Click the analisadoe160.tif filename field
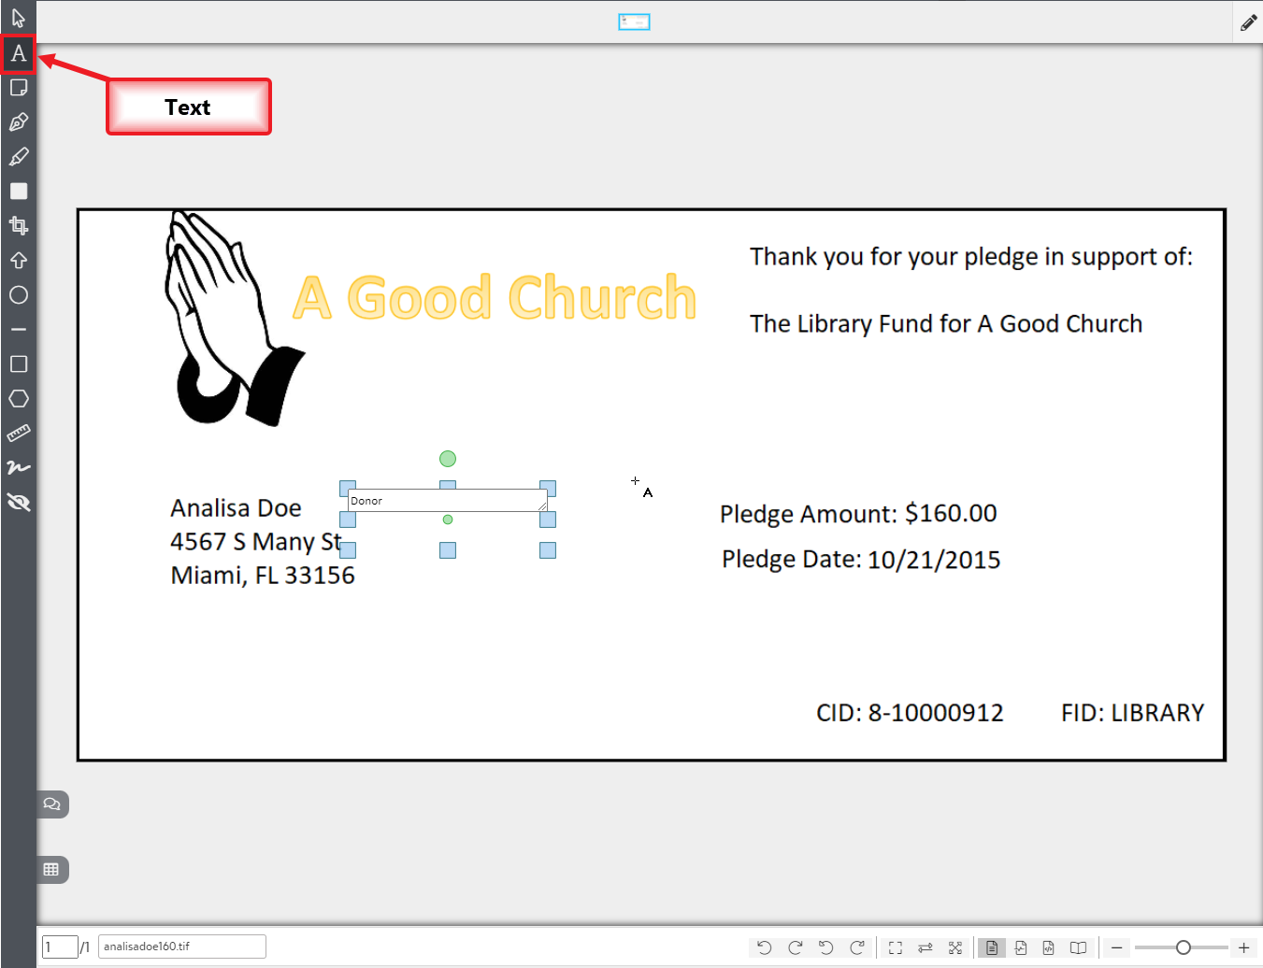 click(181, 947)
